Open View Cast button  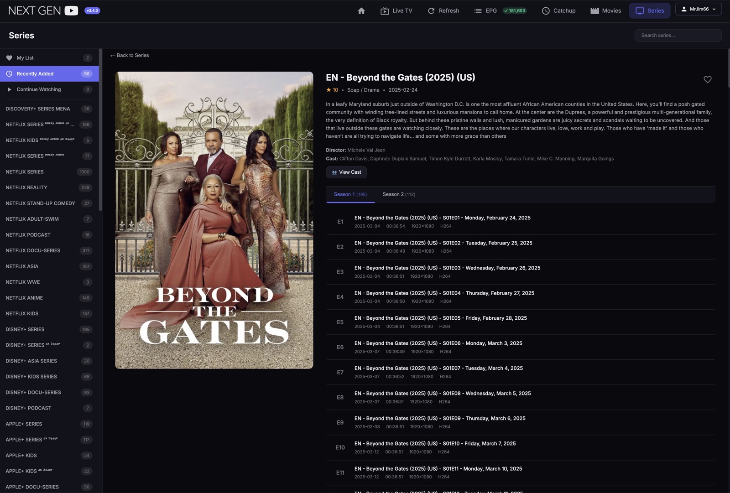point(346,172)
